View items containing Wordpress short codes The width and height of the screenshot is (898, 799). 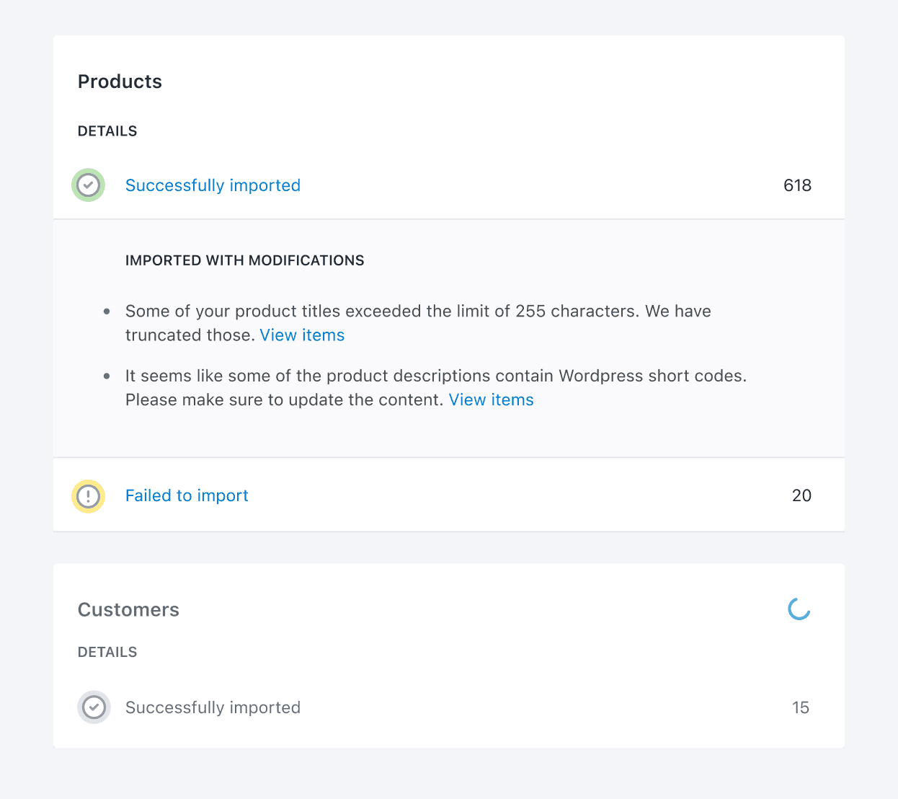tap(491, 400)
